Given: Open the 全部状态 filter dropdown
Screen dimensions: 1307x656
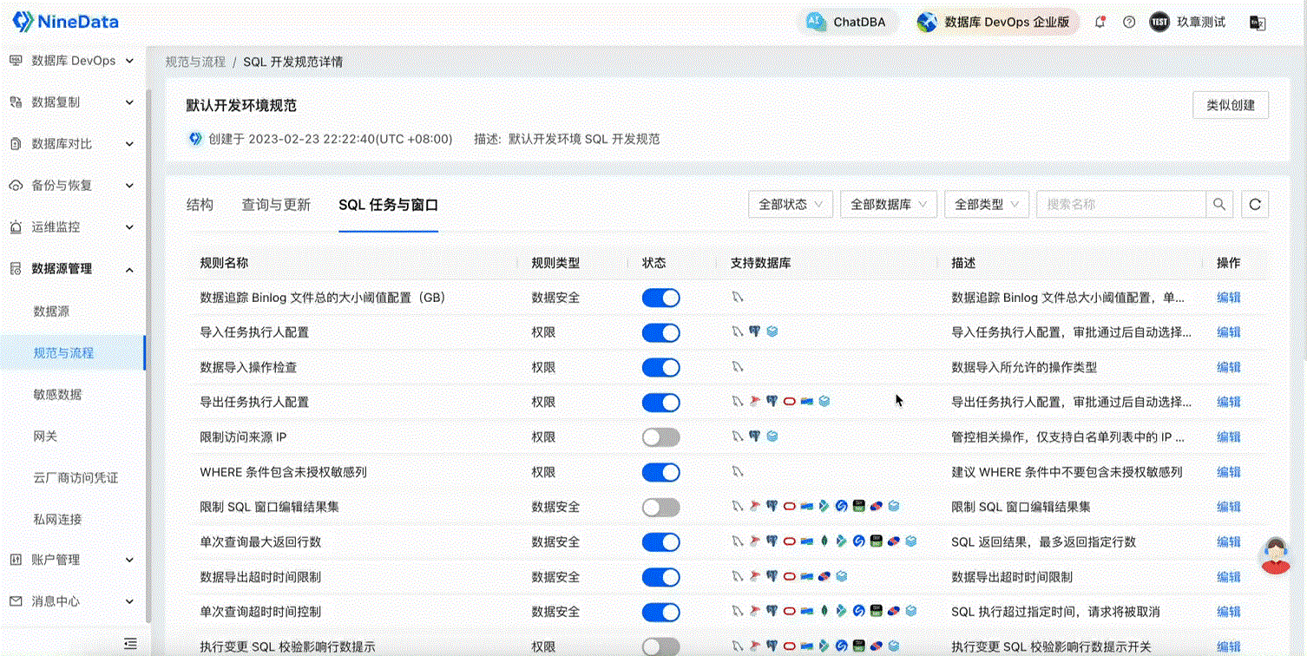Looking at the screenshot, I should click(791, 205).
